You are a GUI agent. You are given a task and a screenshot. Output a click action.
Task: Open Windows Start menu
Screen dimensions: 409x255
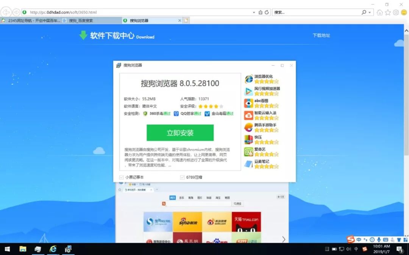[x=7, y=249]
